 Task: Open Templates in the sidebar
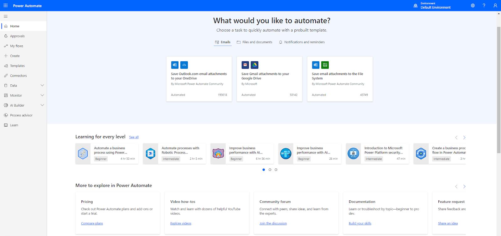tap(23, 66)
